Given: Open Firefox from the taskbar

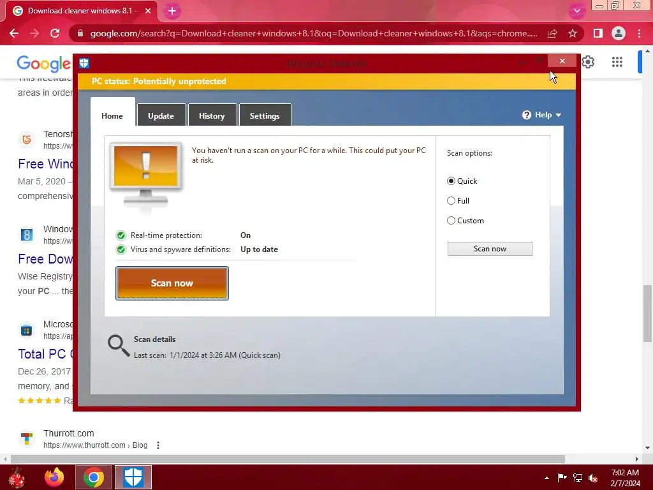Looking at the screenshot, I should tap(54, 477).
